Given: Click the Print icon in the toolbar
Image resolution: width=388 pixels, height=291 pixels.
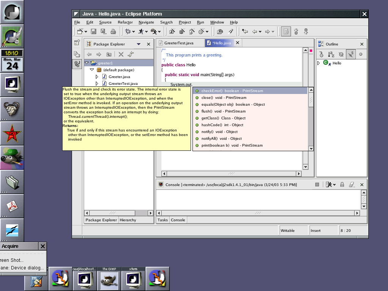Looking at the screenshot, I should pyautogui.click(x=113, y=31).
